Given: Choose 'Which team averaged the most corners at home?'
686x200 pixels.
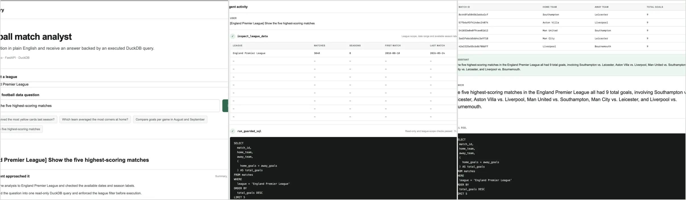Looking at the screenshot, I should point(95,120).
